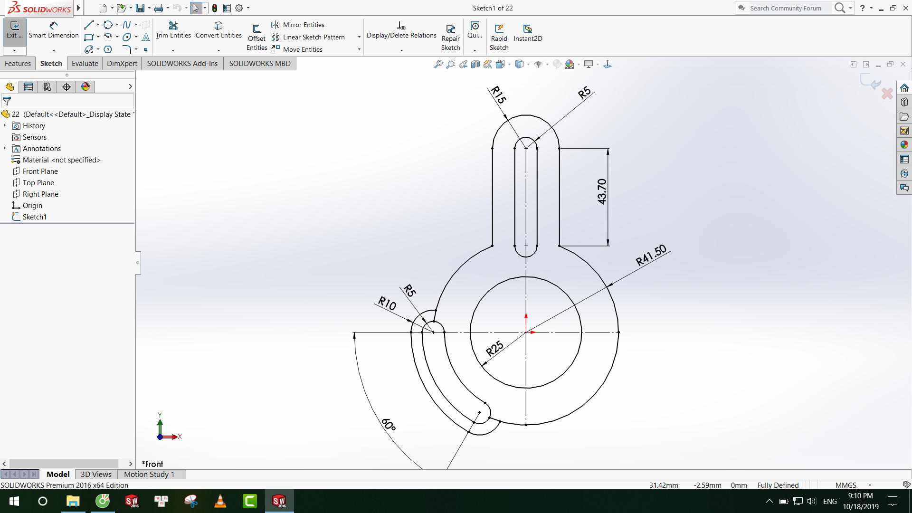The image size is (912, 513).
Task: Click the Trim Entities tool
Action: point(173,30)
